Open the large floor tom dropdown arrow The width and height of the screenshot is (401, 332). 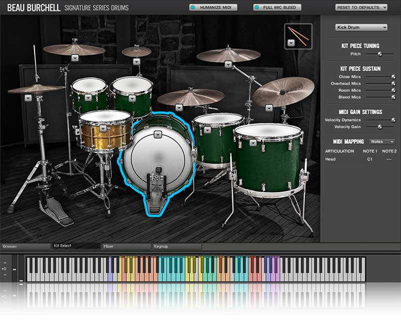click(x=253, y=143)
